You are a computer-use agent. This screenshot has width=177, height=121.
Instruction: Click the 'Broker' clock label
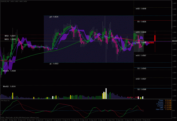161,102
